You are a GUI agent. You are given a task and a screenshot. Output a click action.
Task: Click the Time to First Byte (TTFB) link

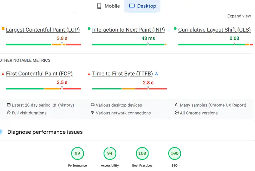[122, 74]
